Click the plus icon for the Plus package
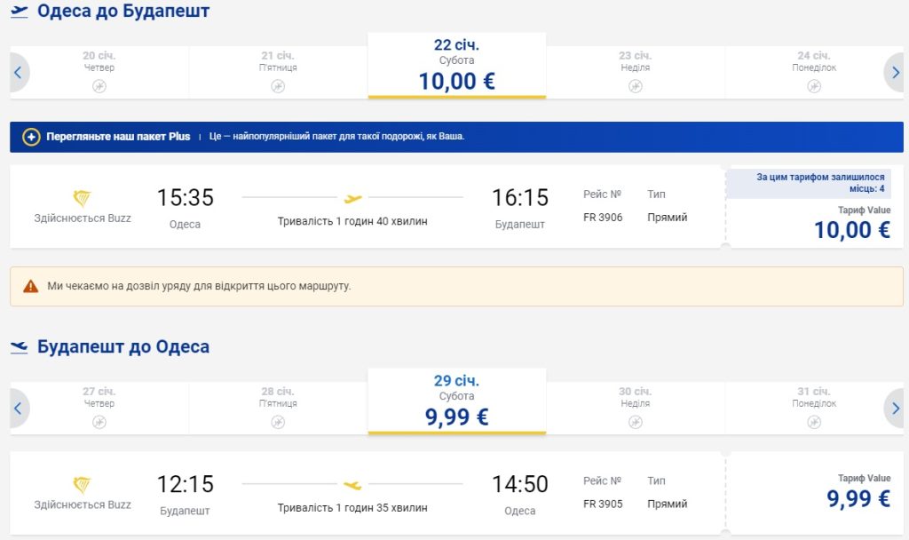 coord(31,137)
